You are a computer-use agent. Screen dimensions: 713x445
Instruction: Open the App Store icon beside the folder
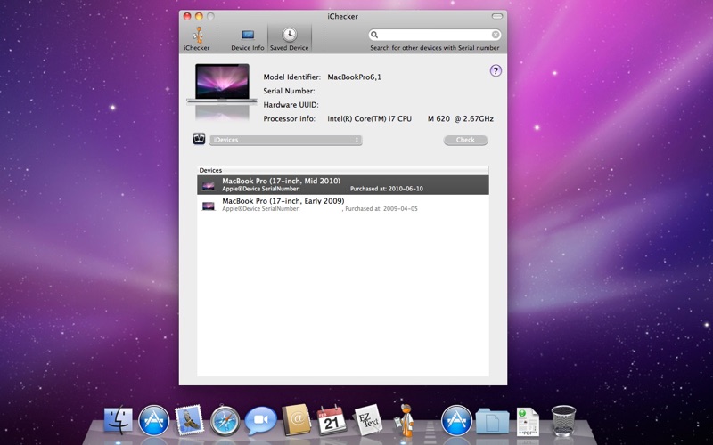[x=456, y=420]
